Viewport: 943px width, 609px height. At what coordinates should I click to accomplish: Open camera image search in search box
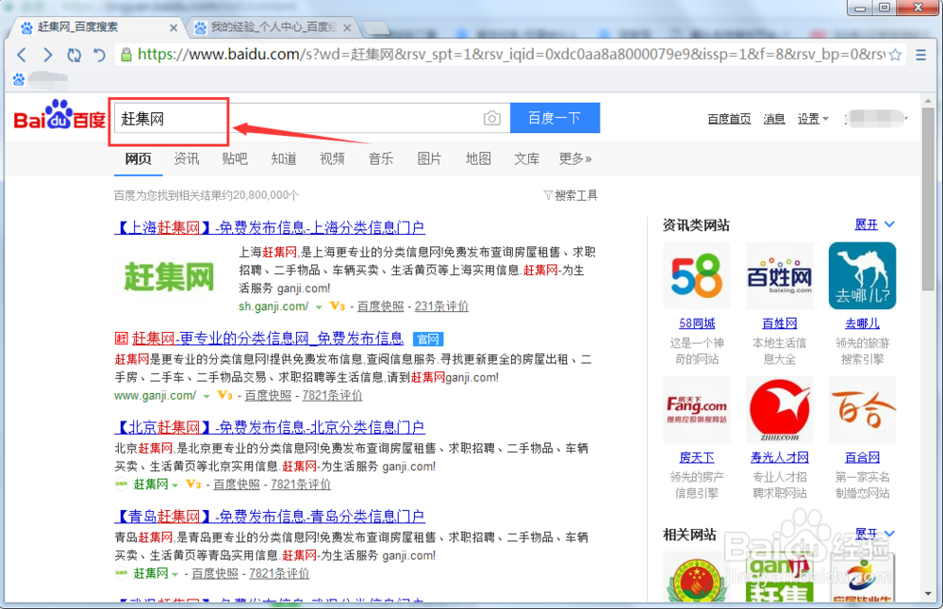[x=492, y=118]
